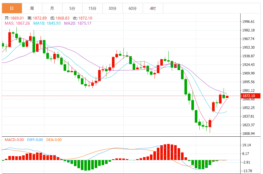Click the 1895.56 price axis label
263x174 pixels.
tap(248, 82)
